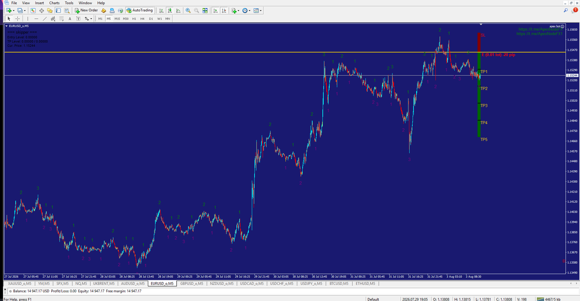Open the indicators list icon
580x301 pixels.
(234, 10)
